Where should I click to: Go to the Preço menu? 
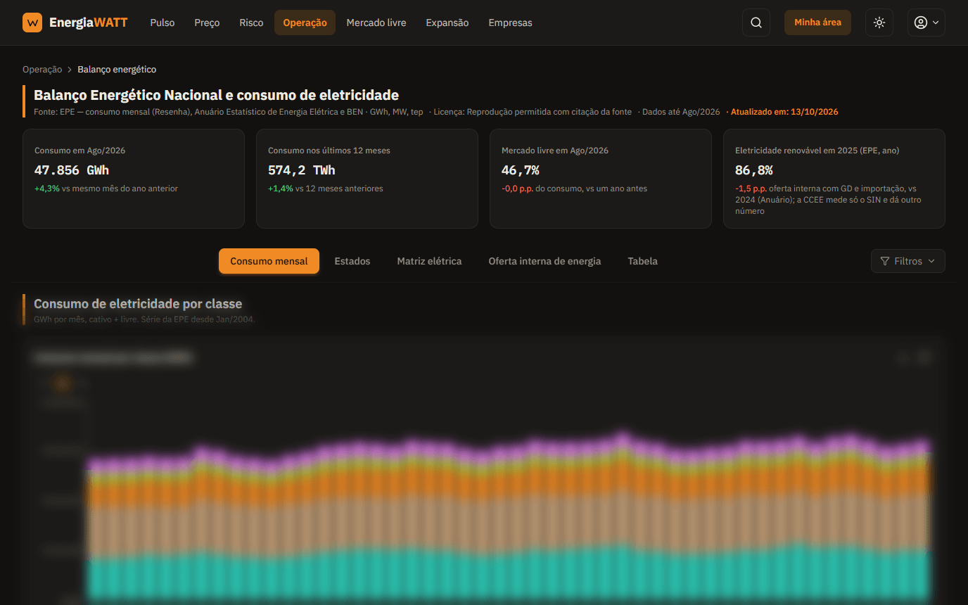207,23
